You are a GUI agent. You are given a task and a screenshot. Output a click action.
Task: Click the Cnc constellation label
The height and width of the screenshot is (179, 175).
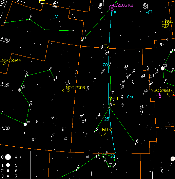point(130,97)
